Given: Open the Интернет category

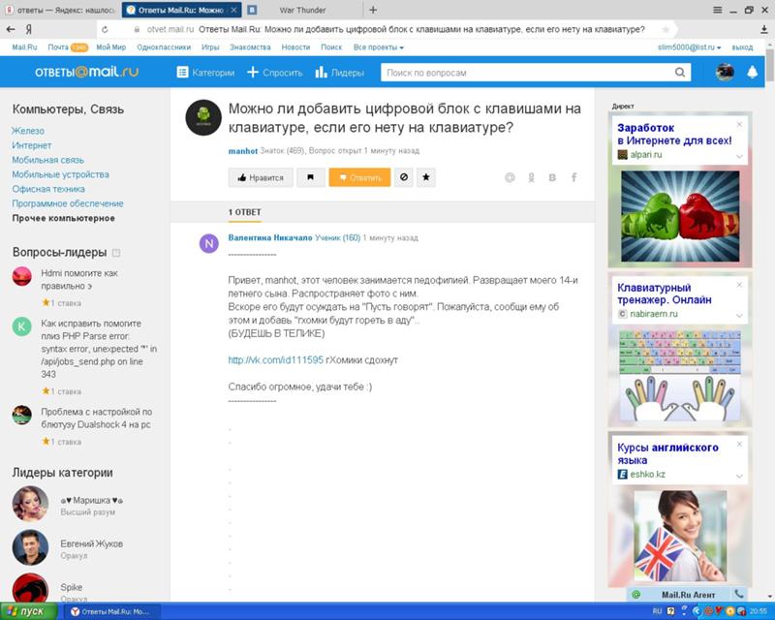Looking at the screenshot, I should coord(32,145).
